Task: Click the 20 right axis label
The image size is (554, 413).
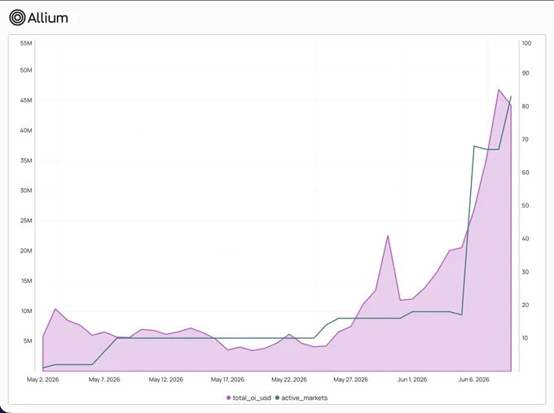Action: pyautogui.click(x=525, y=305)
